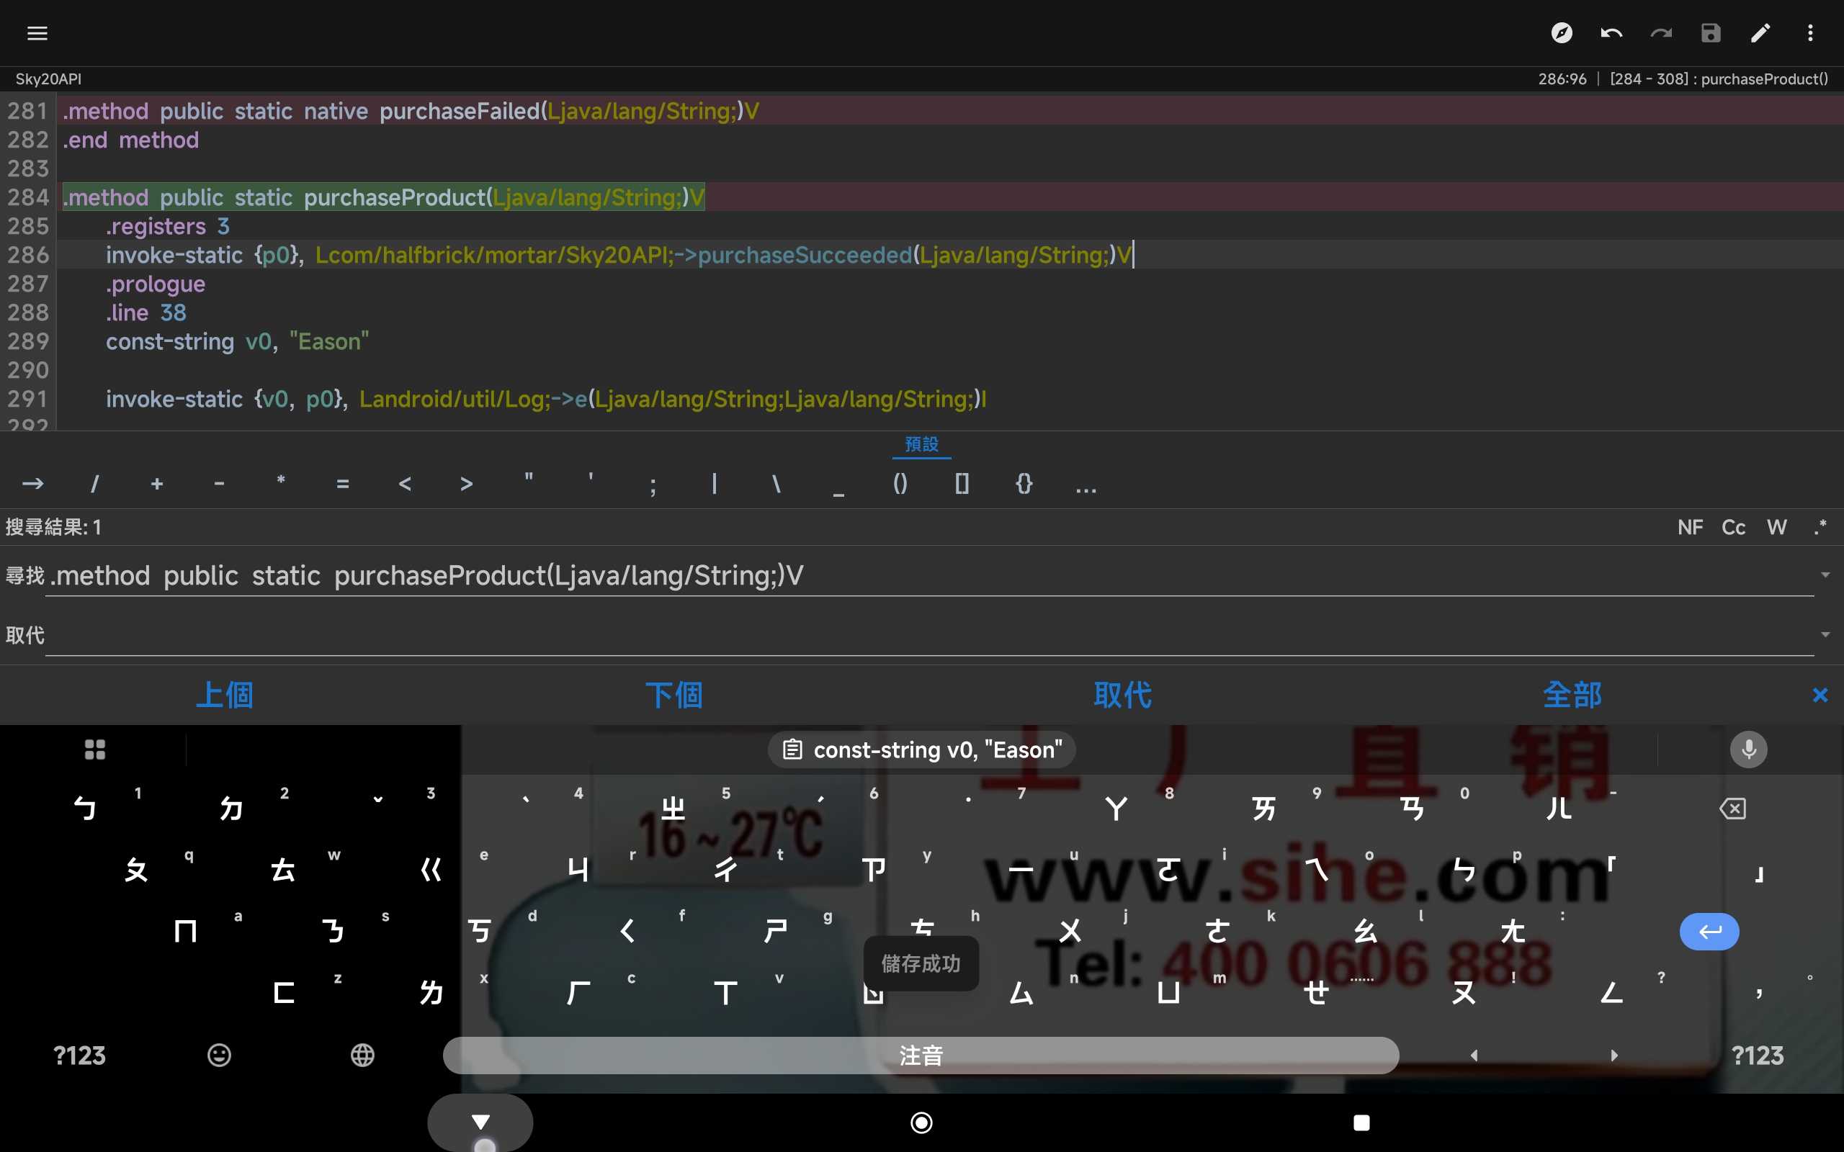The height and width of the screenshot is (1152, 1844).
Task: Open the hamburger navigation menu
Action: coord(37,33)
